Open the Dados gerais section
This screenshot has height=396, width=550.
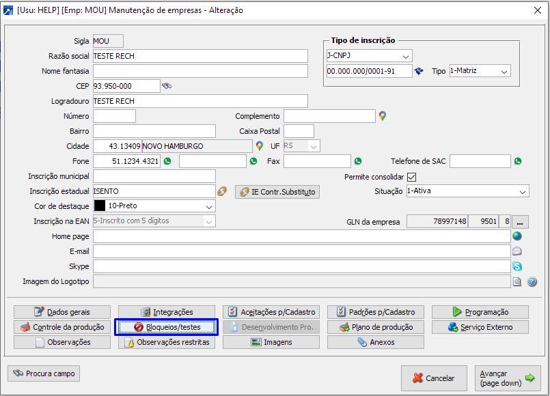coord(62,312)
